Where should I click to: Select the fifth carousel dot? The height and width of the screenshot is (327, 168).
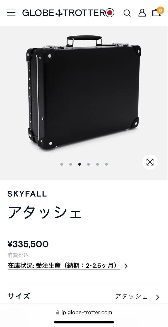pyautogui.click(x=97, y=164)
